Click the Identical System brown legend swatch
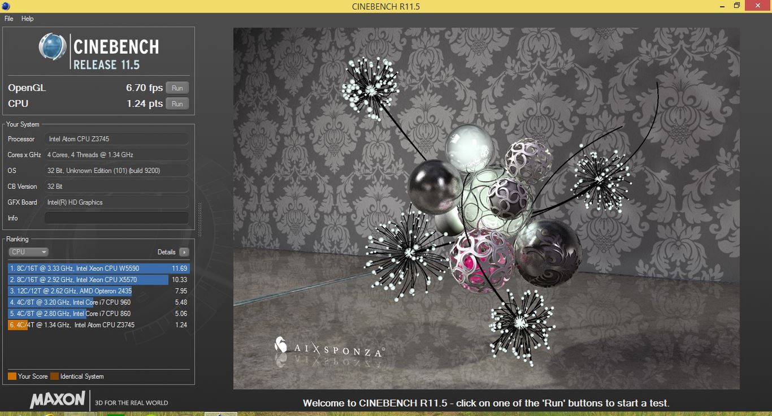This screenshot has width=772, height=416. [54, 376]
